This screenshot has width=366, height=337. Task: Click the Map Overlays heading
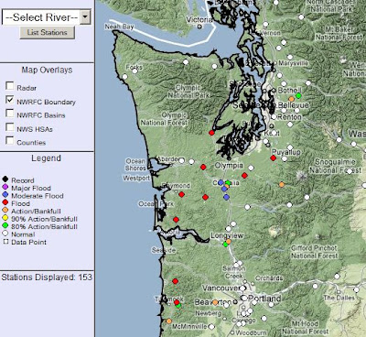pos(47,70)
